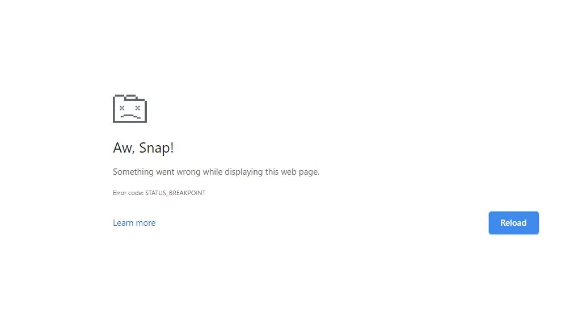This screenshot has width=587, height=329.
Task: Click the word "Something" starting the message
Action: 133,172
